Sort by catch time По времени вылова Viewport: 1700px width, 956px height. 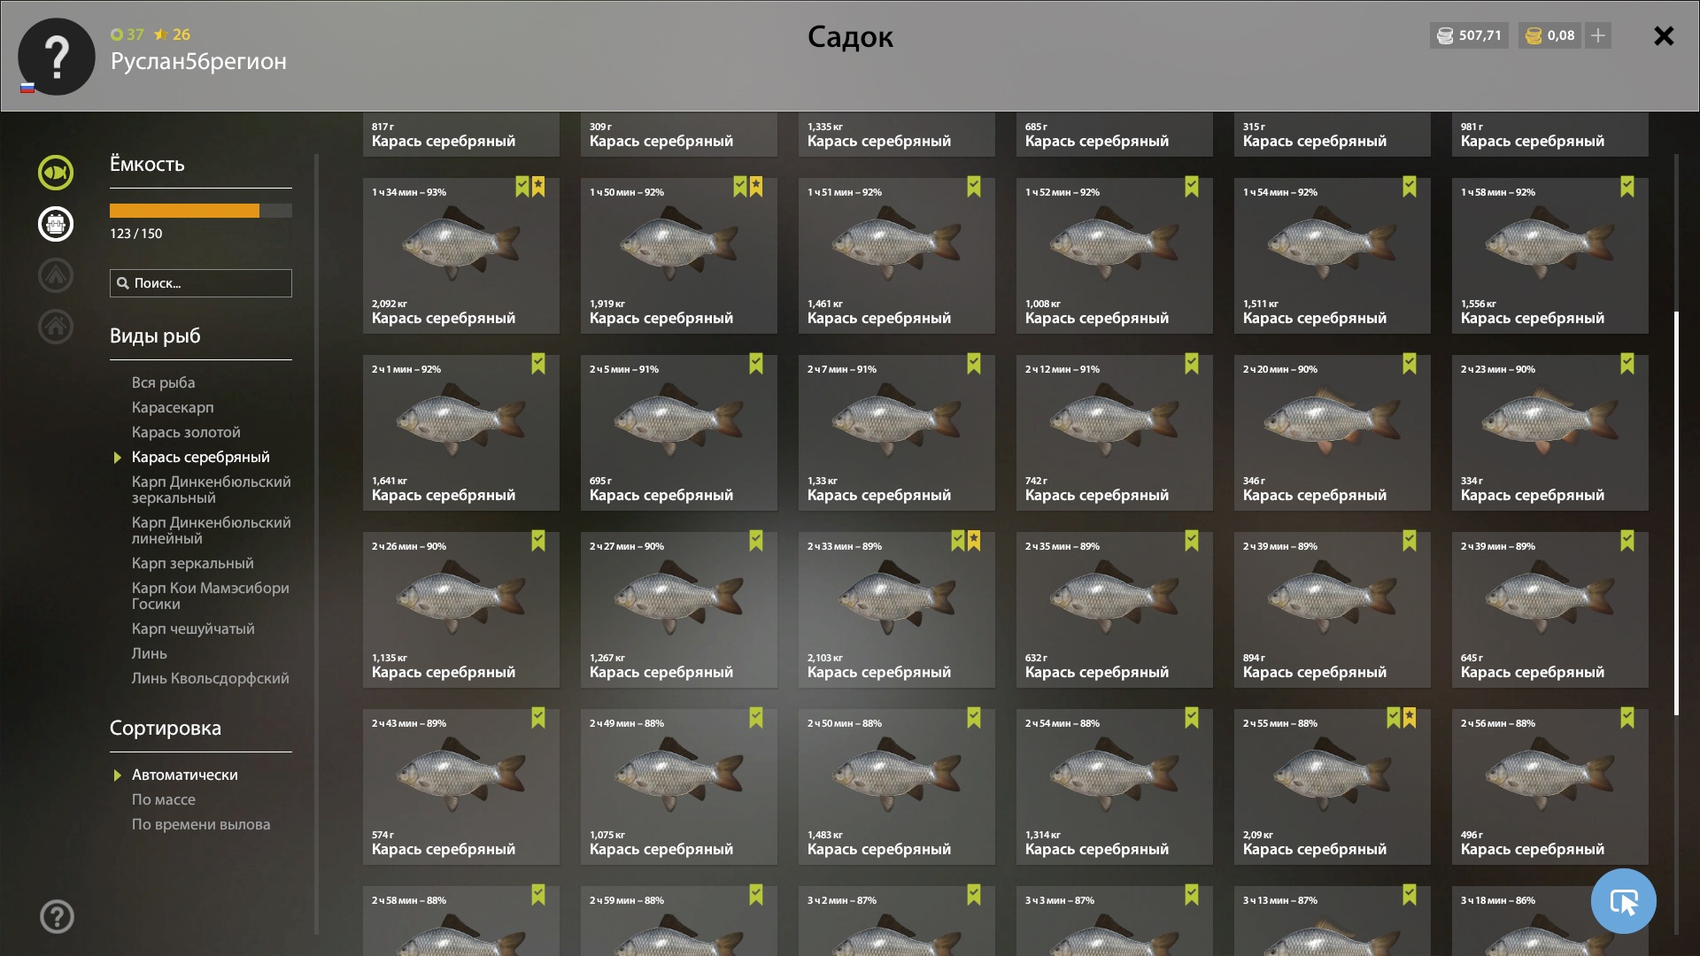point(201,824)
